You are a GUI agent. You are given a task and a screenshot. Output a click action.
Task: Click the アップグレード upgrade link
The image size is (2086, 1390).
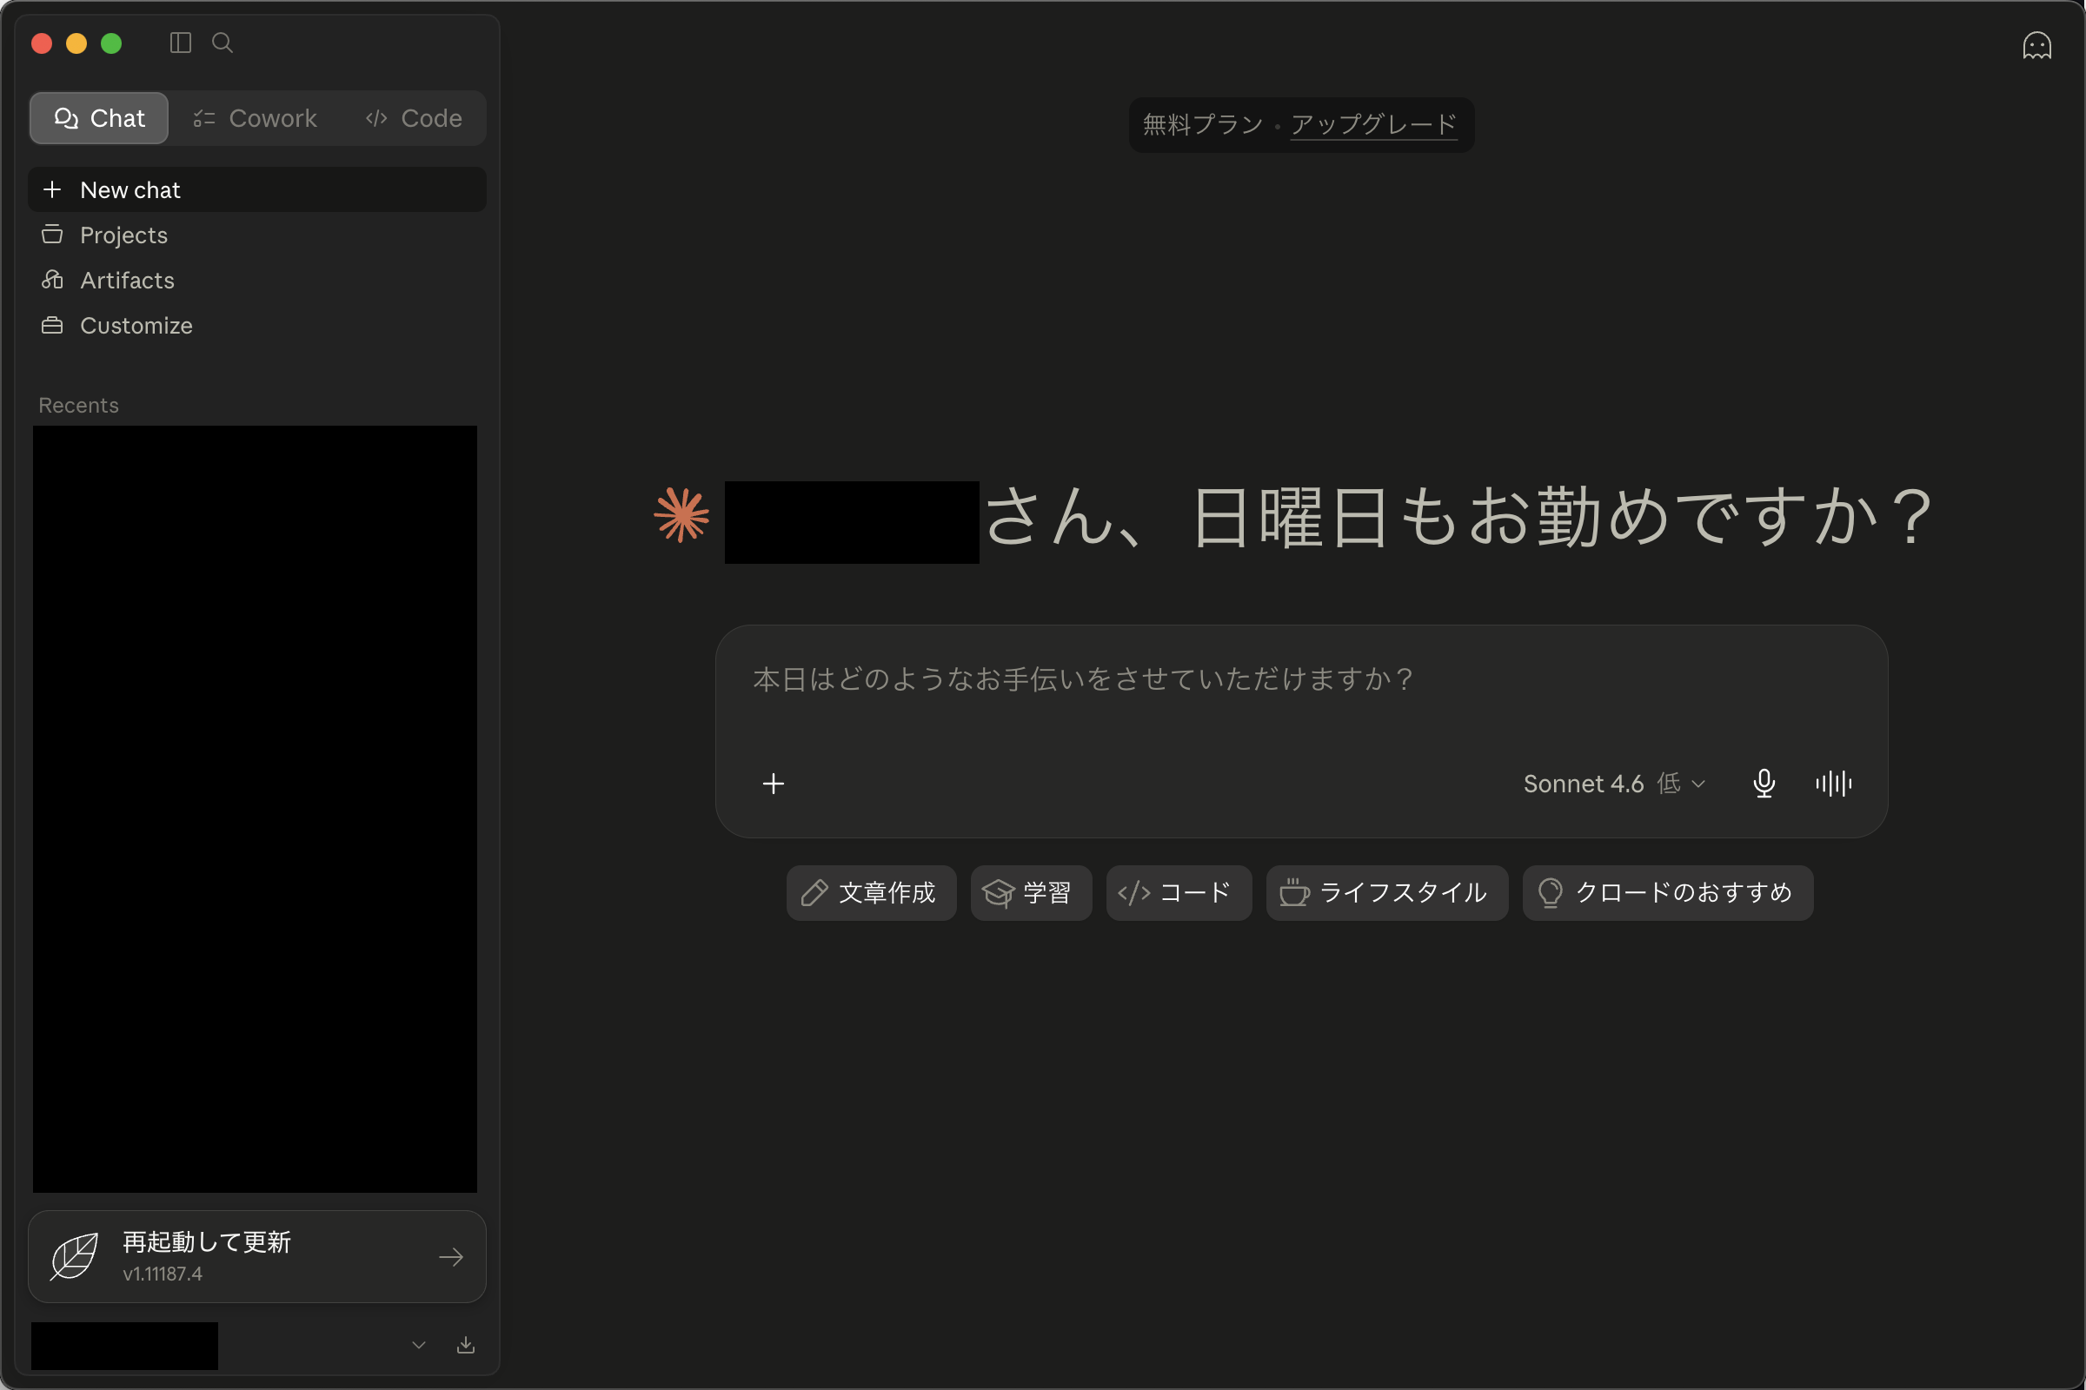1373,124
